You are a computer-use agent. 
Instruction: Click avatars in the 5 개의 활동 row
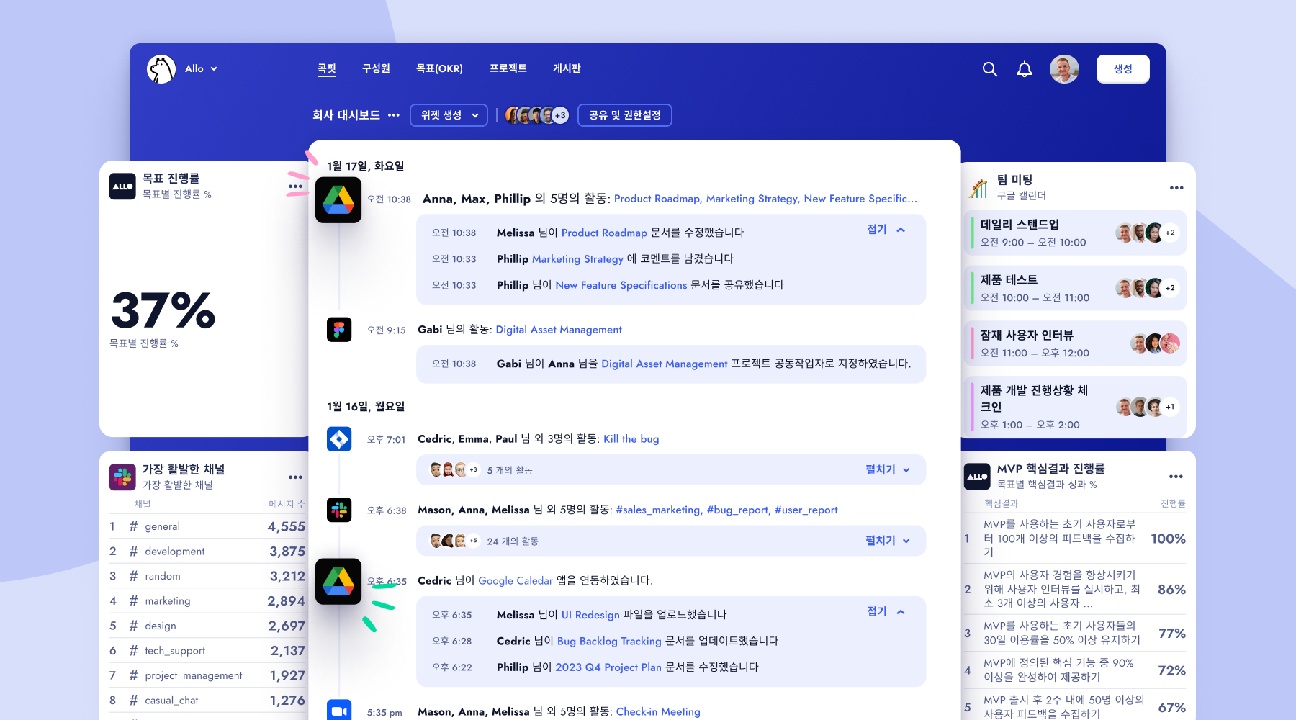[455, 470]
